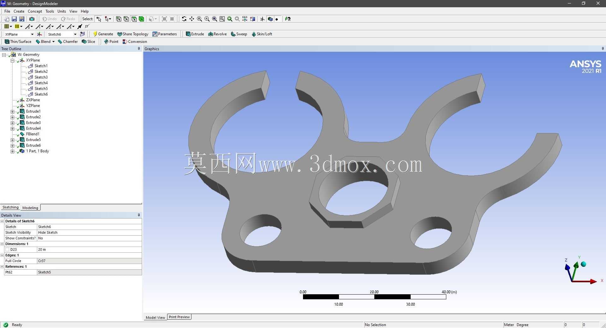Screen dimensions: 606x328
Task: Select Sketch3 in the tree outline
Action: 41,77
